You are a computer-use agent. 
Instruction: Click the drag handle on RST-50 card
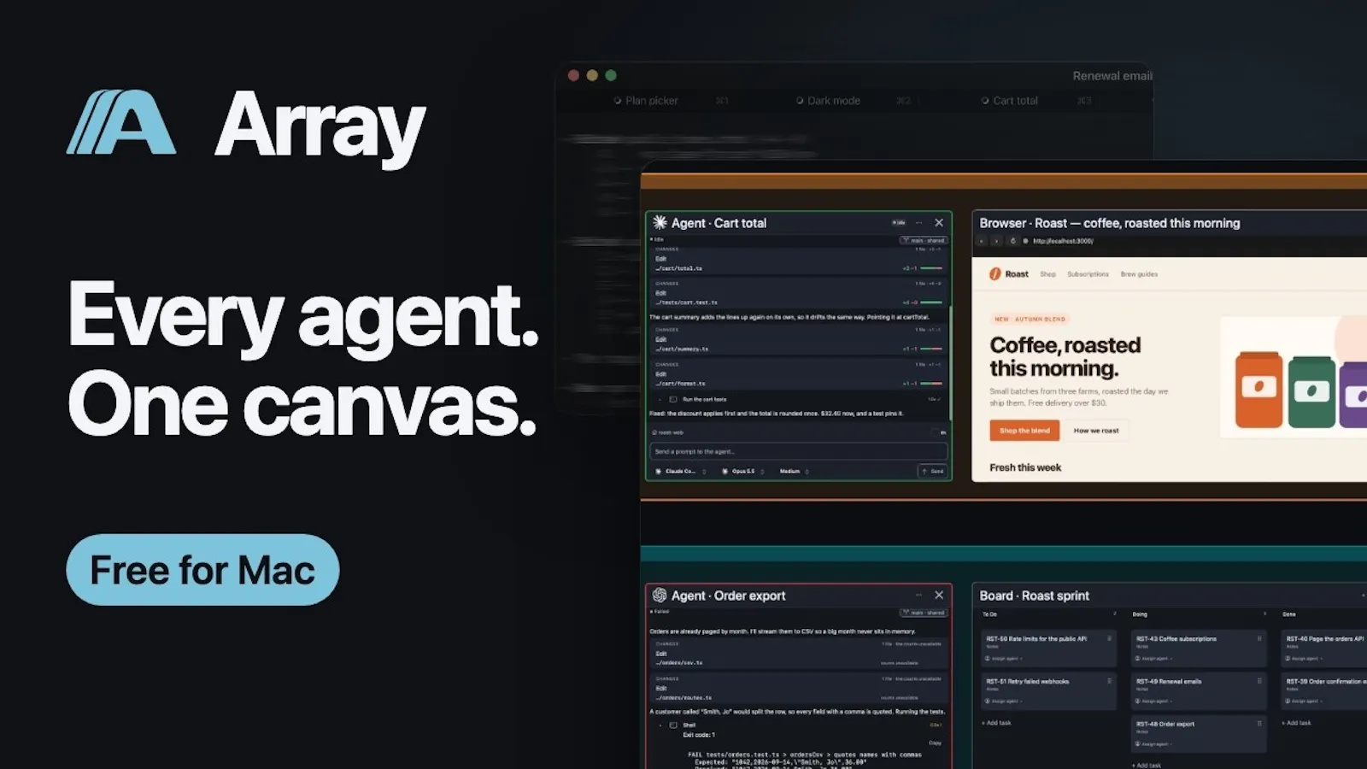[x=1109, y=638]
